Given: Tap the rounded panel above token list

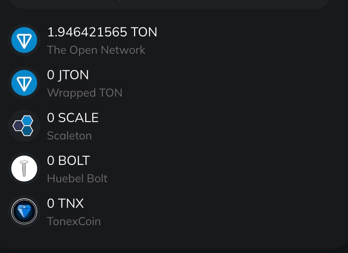Looking at the screenshot, I should click(x=170, y=4).
